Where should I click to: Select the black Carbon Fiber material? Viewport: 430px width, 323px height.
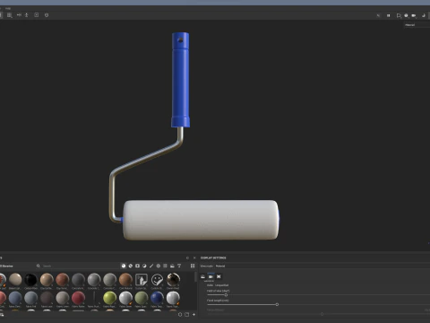coord(30,280)
